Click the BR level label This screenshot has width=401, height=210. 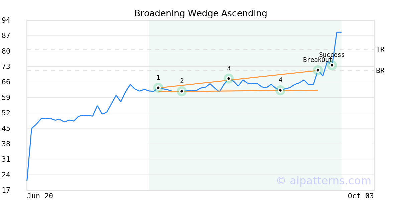click(x=380, y=71)
